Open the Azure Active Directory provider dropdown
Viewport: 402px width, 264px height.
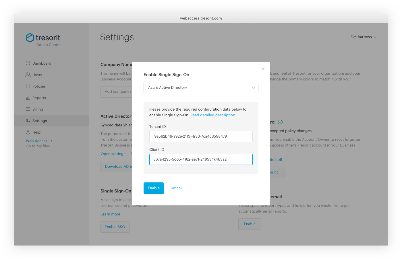(x=201, y=88)
